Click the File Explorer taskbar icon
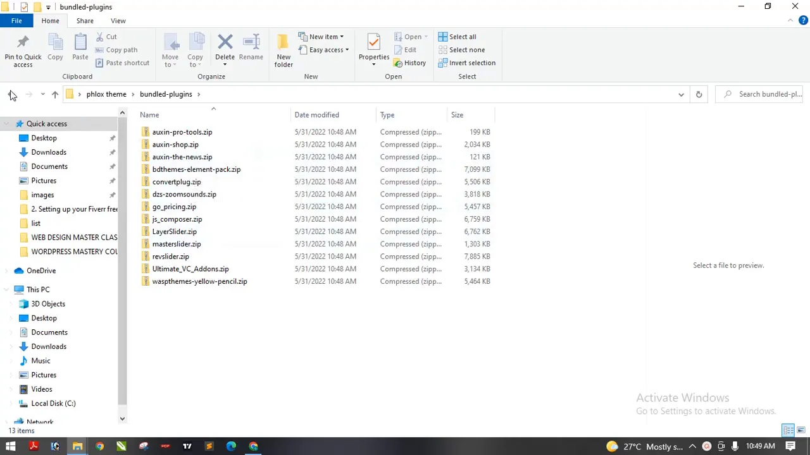810x455 pixels. [x=77, y=446]
